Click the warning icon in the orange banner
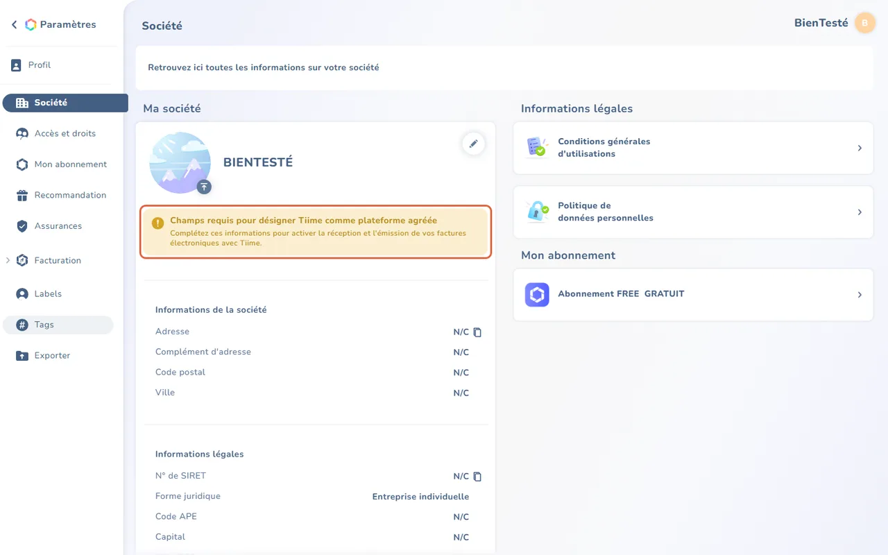Viewport: 888px width, 555px height. click(158, 223)
